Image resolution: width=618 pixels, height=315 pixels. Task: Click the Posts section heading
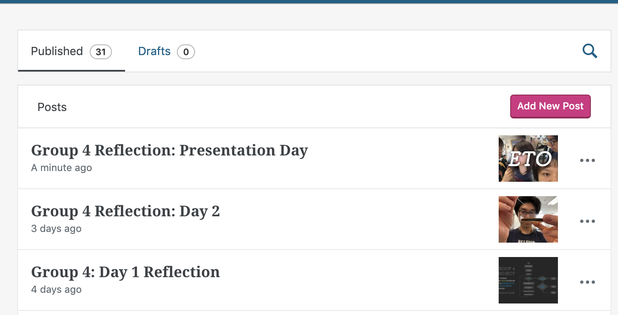click(x=52, y=107)
